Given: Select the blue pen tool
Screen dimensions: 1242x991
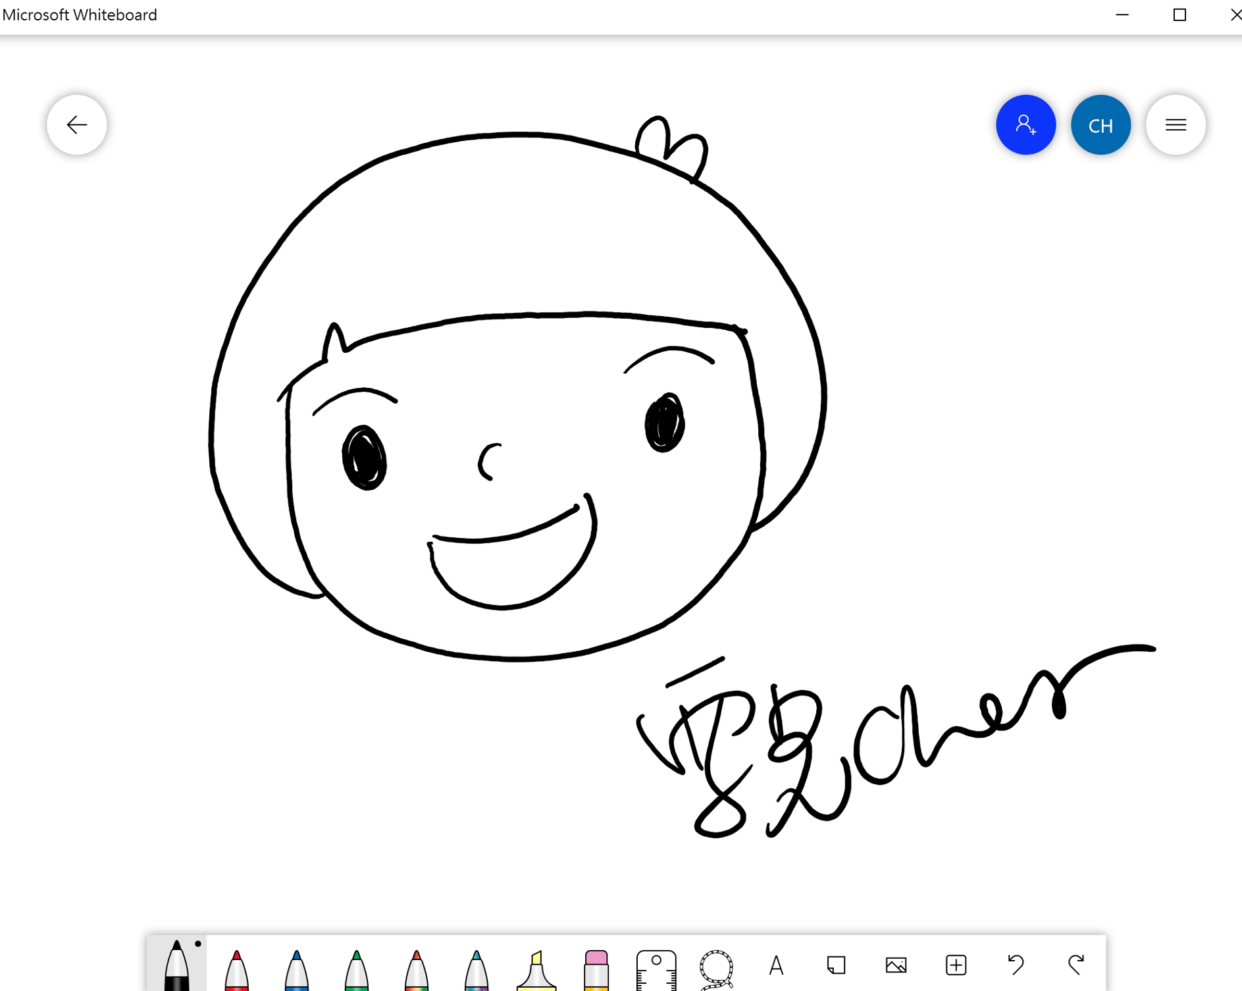Looking at the screenshot, I should pyautogui.click(x=296, y=969).
